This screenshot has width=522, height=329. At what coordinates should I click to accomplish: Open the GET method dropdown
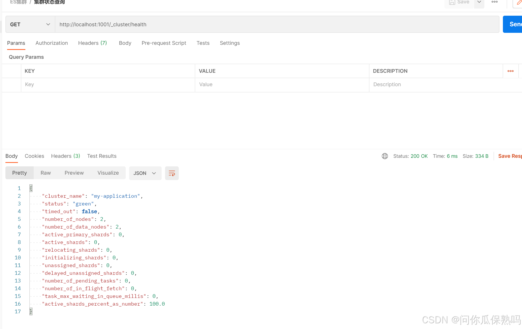tap(30, 25)
